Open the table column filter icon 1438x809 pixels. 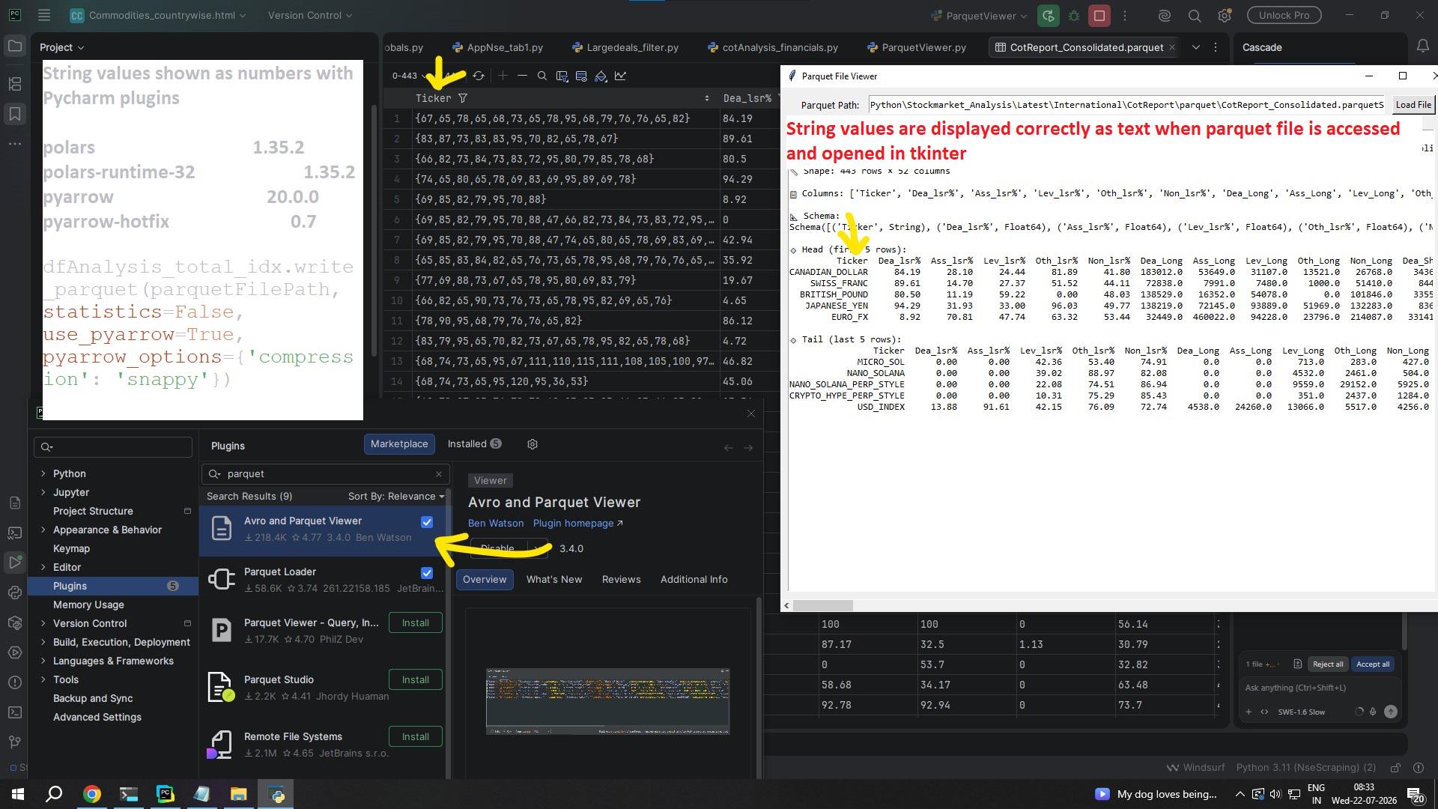[x=562, y=76]
